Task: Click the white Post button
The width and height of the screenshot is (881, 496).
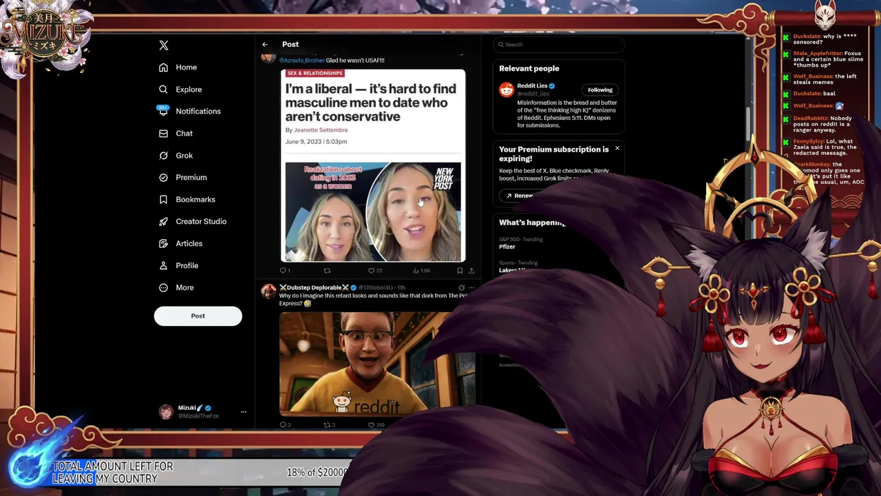Action: click(x=198, y=316)
